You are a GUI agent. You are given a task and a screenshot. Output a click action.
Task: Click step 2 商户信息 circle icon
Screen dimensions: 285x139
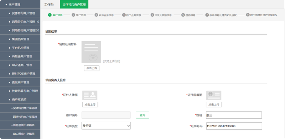pyautogui.click(x=73, y=15)
